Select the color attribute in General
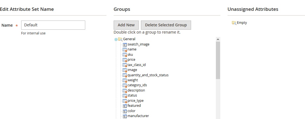The height and width of the screenshot is (119, 305). point(131,111)
